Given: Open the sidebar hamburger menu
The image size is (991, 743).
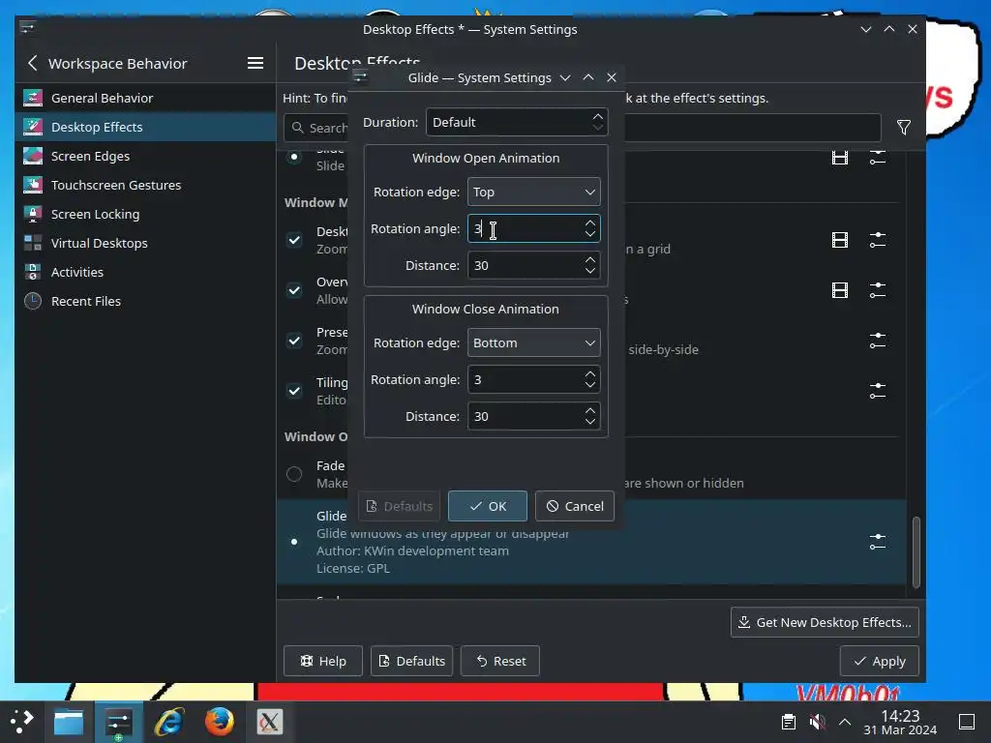Looking at the screenshot, I should (255, 63).
